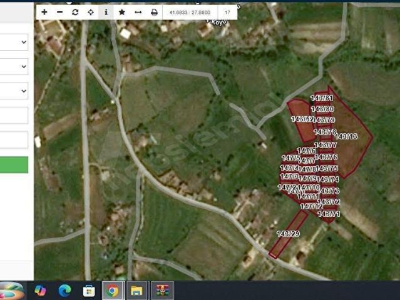Open Microsoft Store from the taskbar
Viewport: 400px width, 300px height.
point(89,291)
